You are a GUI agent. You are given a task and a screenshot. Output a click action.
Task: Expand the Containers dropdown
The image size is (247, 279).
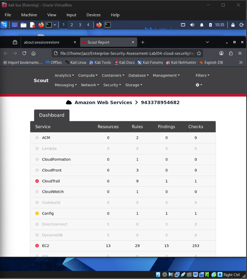tap(113, 76)
